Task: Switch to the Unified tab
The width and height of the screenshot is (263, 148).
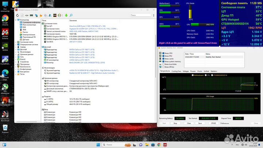Action: coord(206,71)
